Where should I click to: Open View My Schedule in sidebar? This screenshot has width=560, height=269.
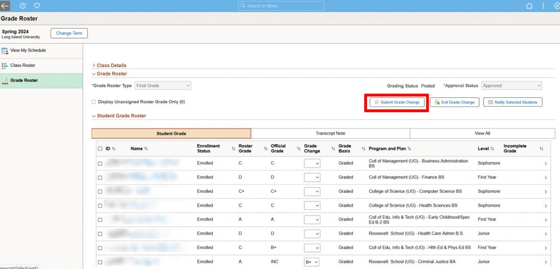point(41,51)
